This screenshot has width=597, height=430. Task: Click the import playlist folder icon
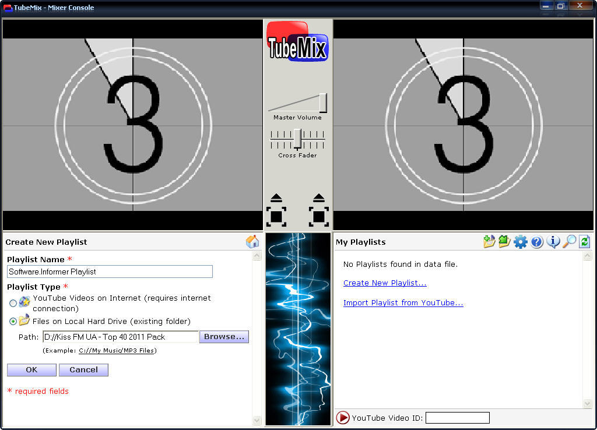coord(504,241)
